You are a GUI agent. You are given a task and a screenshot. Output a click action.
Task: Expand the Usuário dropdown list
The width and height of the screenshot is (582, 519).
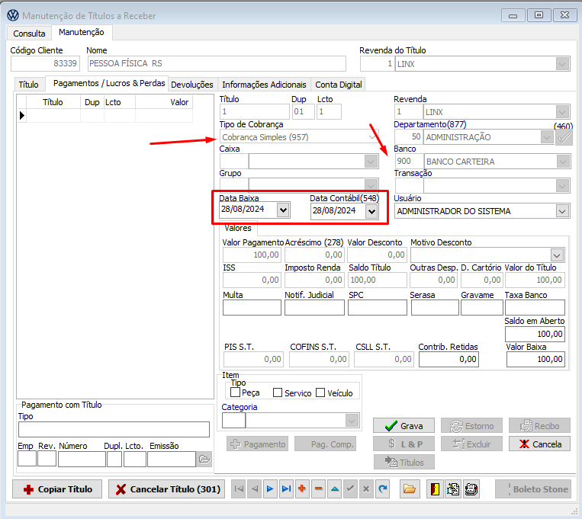click(563, 211)
